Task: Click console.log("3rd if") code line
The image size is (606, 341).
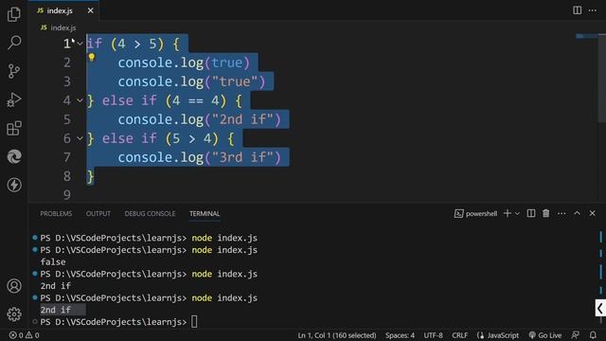Action: 200,157
